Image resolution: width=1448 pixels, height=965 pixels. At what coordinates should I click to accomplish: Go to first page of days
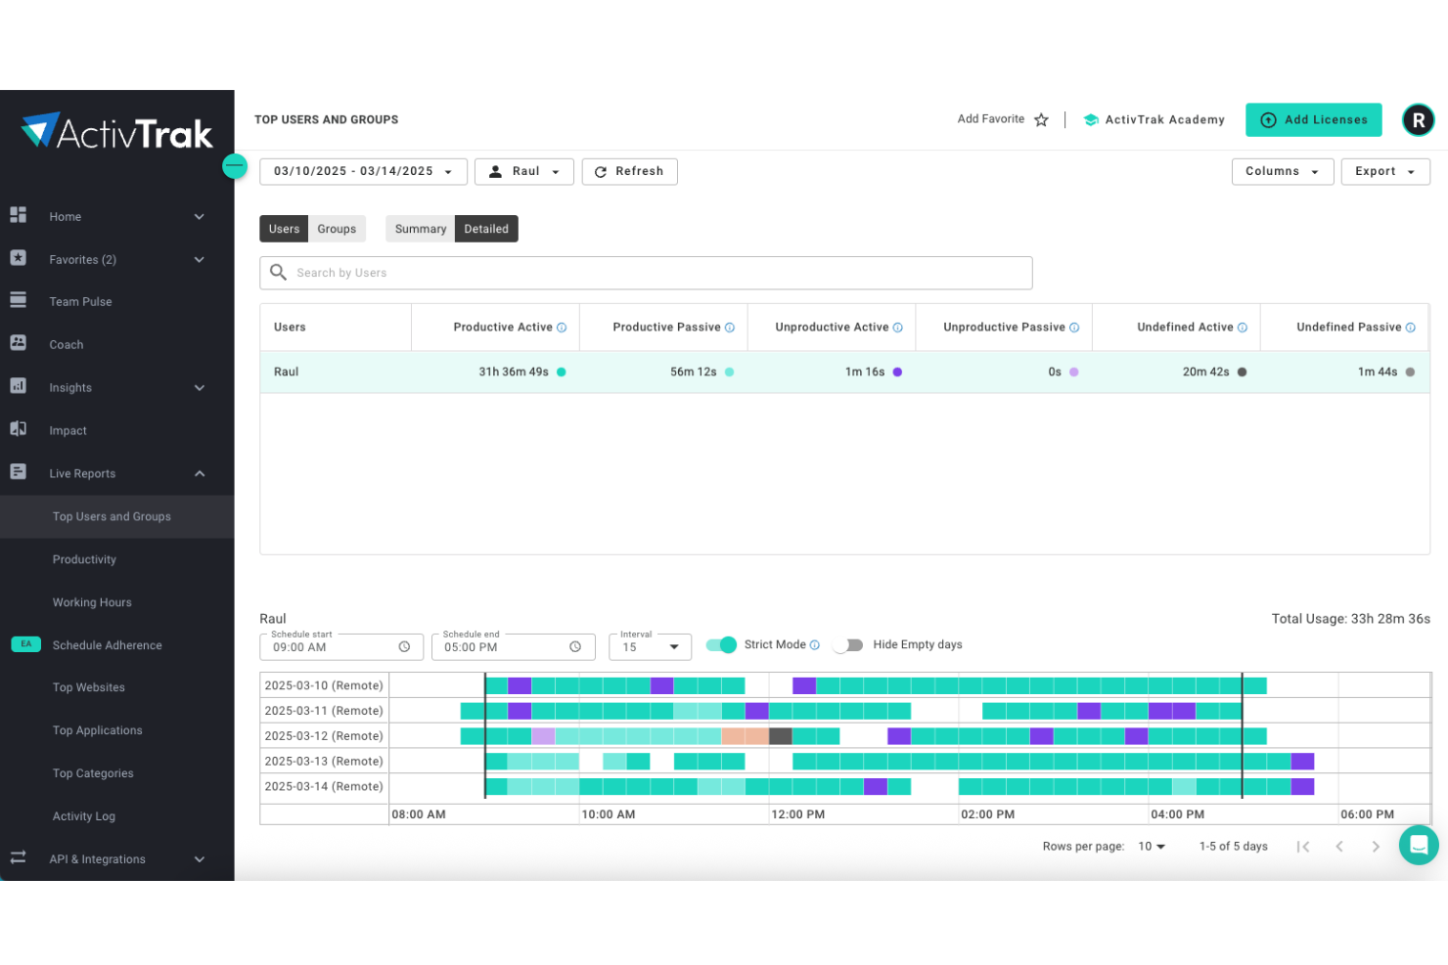[1303, 847]
